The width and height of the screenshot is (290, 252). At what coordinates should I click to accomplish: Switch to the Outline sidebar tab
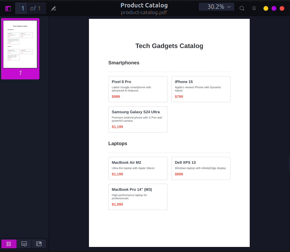coord(39,244)
